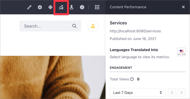Click the Total Views help icon
This screenshot has width=190, height=99.
click(x=132, y=79)
